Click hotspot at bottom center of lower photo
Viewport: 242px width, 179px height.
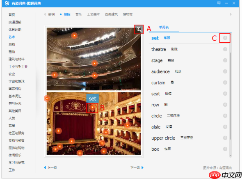click(x=80, y=153)
